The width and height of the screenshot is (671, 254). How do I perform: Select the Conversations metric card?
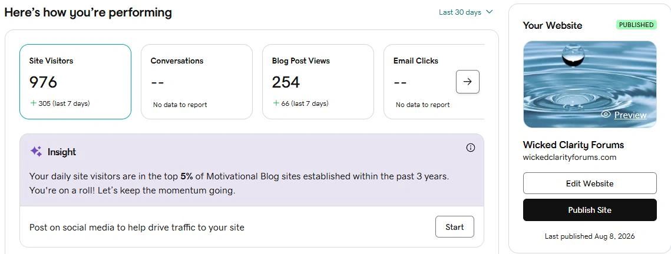[196, 82]
